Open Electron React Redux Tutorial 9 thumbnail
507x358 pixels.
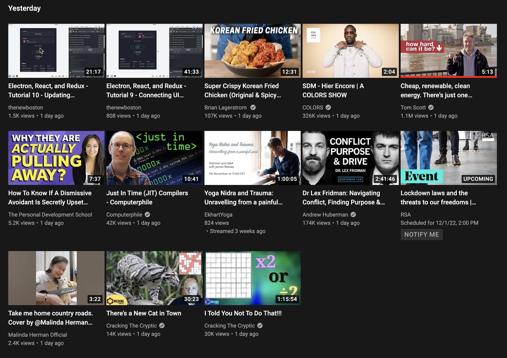click(x=154, y=51)
